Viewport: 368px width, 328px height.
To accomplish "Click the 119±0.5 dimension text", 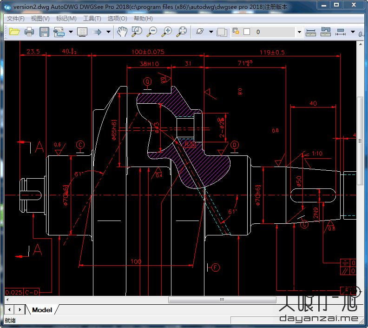I will click(272, 53).
